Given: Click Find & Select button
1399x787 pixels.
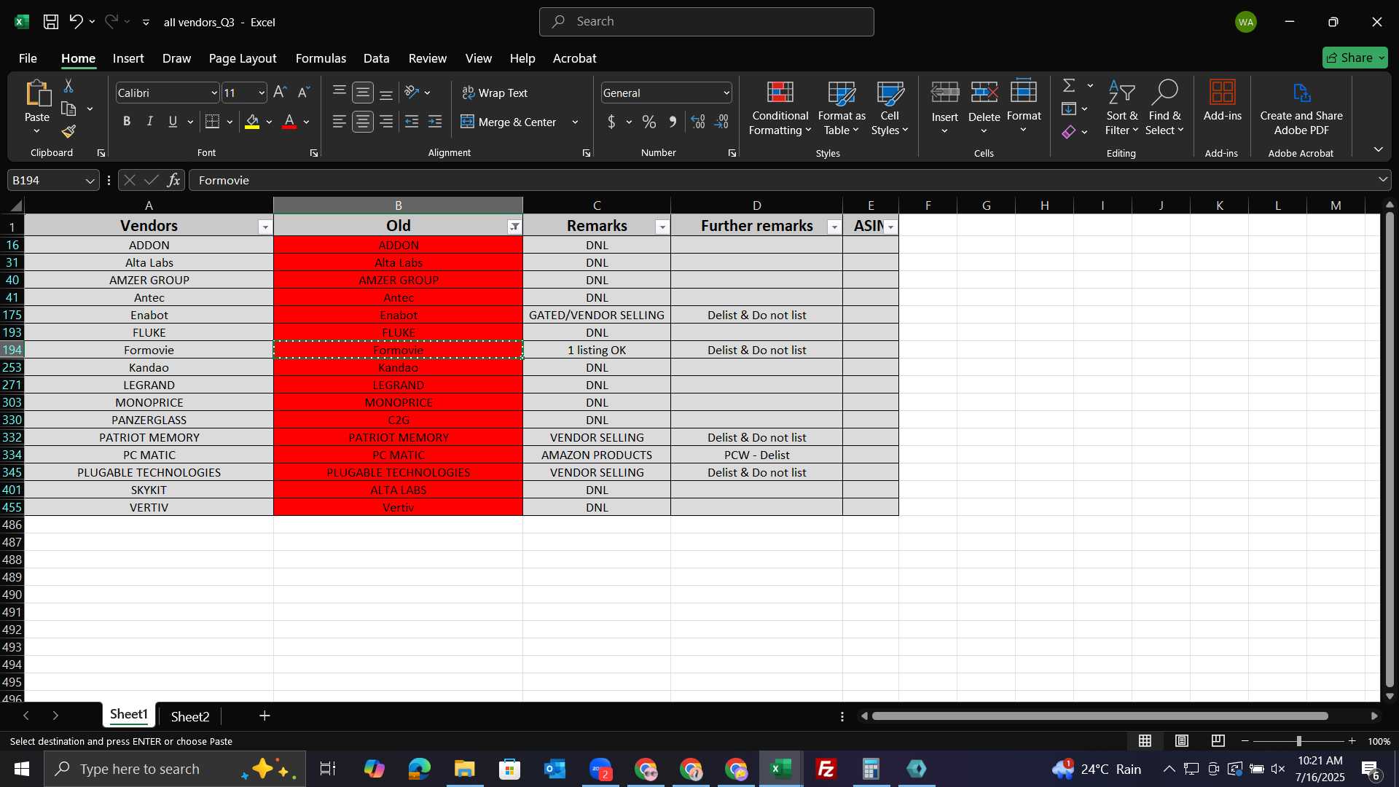Looking at the screenshot, I should click(1164, 108).
